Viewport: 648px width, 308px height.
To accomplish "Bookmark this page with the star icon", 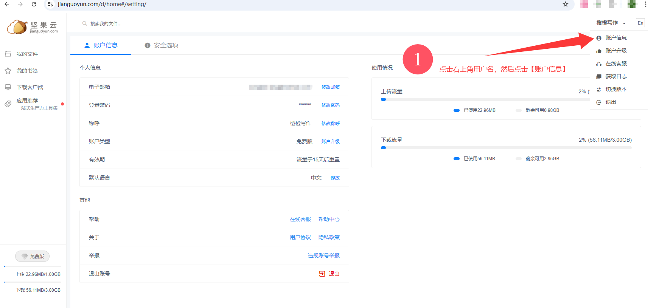I will 566,4.
